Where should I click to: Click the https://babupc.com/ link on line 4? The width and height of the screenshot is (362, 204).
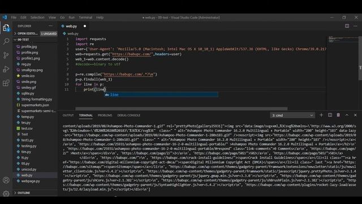click(132, 54)
